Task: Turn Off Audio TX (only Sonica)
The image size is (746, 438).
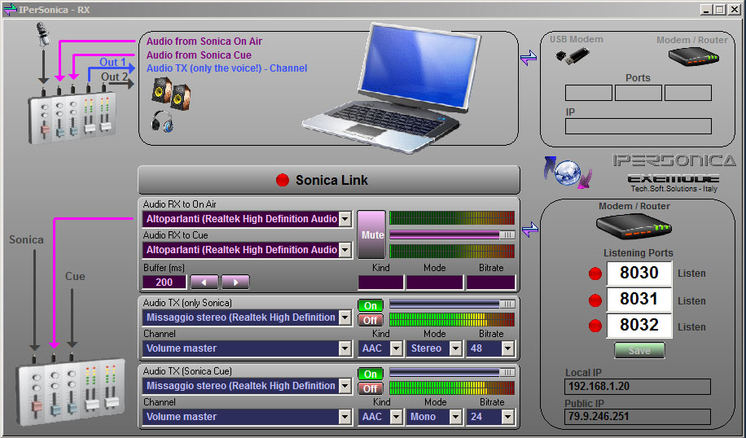Action: pos(370,320)
